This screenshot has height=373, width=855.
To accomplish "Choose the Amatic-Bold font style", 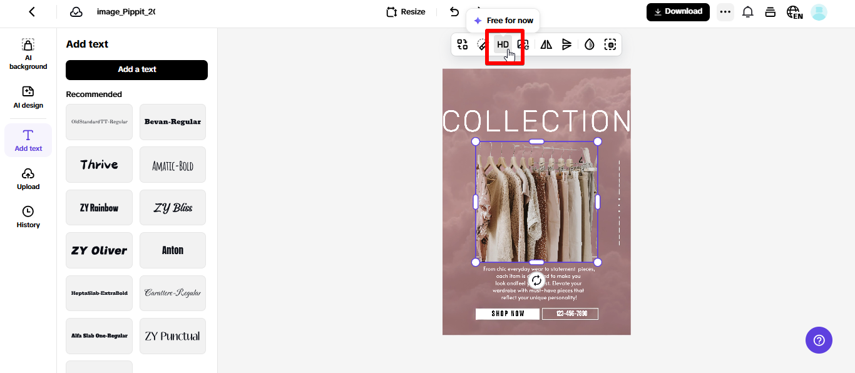I will pos(173,165).
